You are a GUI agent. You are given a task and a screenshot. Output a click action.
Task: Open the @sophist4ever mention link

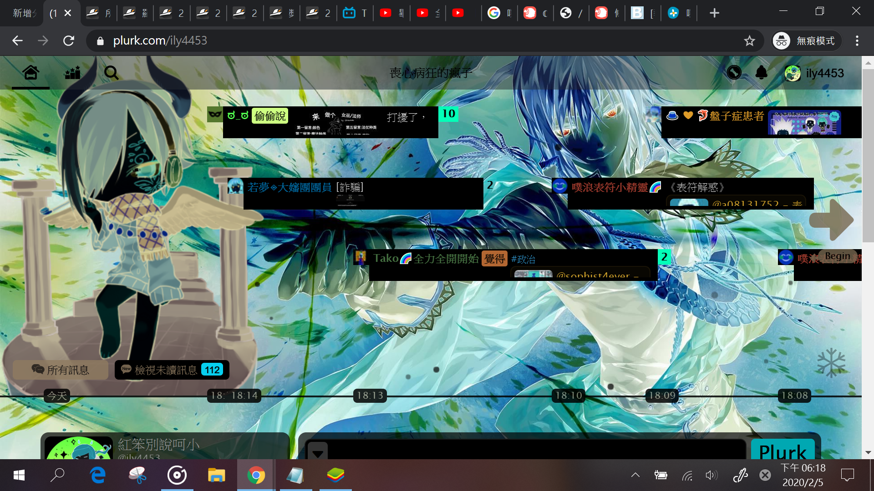[593, 275]
